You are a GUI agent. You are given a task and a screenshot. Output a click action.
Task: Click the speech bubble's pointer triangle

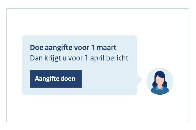click(x=140, y=80)
